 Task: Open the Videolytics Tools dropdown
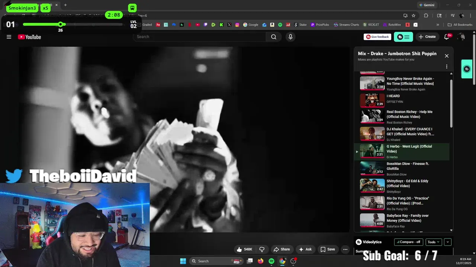tap(433, 242)
